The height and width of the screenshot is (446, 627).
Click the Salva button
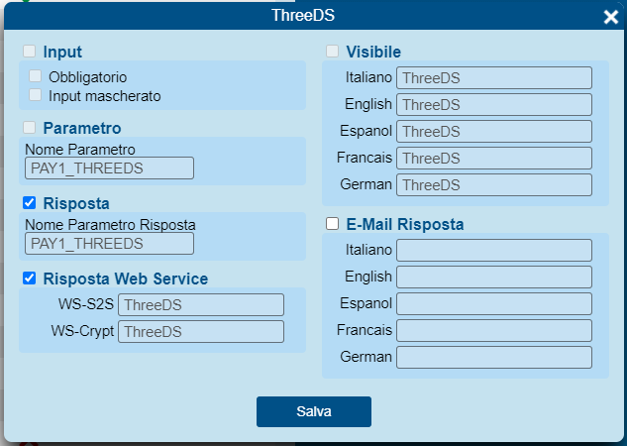(314, 411)
